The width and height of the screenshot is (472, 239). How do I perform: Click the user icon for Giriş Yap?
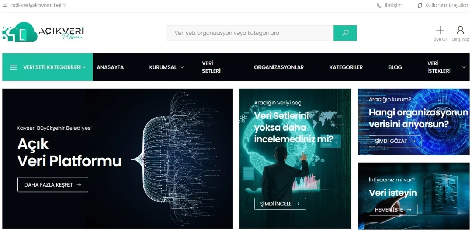[460, 30]
